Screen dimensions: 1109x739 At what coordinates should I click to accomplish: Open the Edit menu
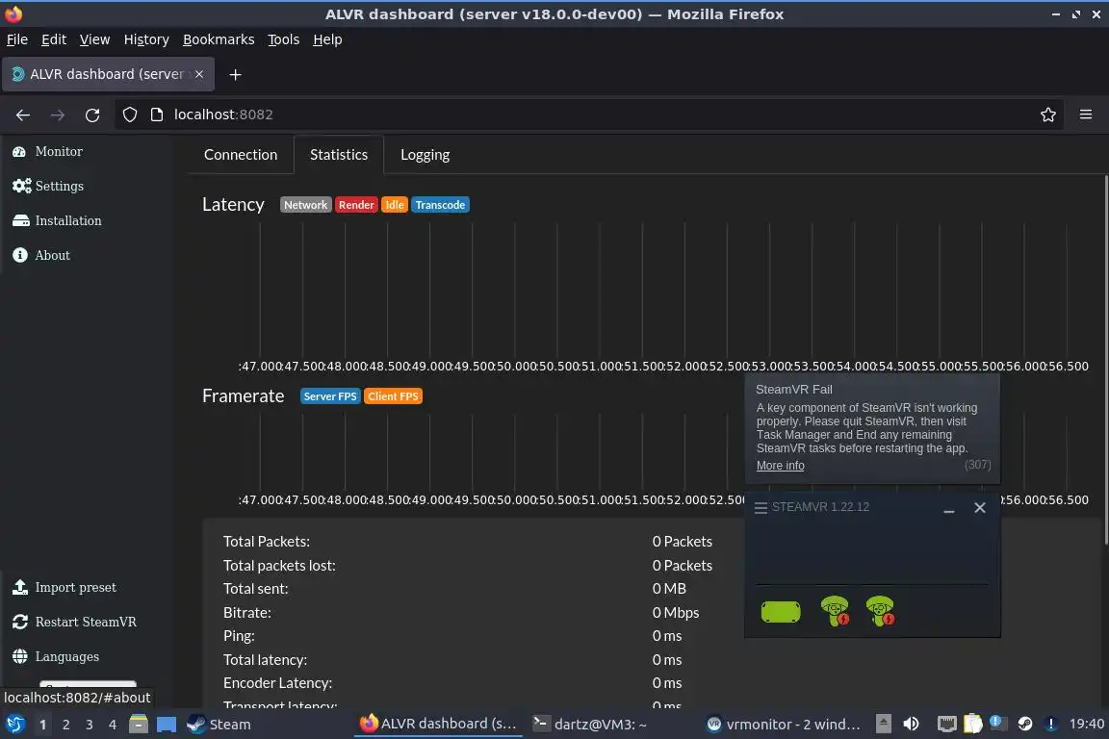click(x=54, y=39)
